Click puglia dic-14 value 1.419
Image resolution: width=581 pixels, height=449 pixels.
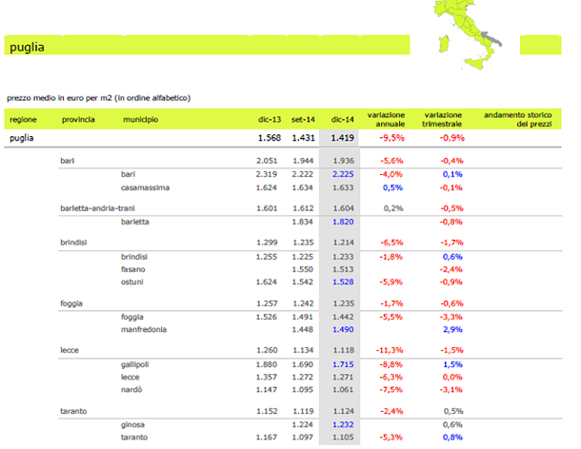click(x=342, y=138)
